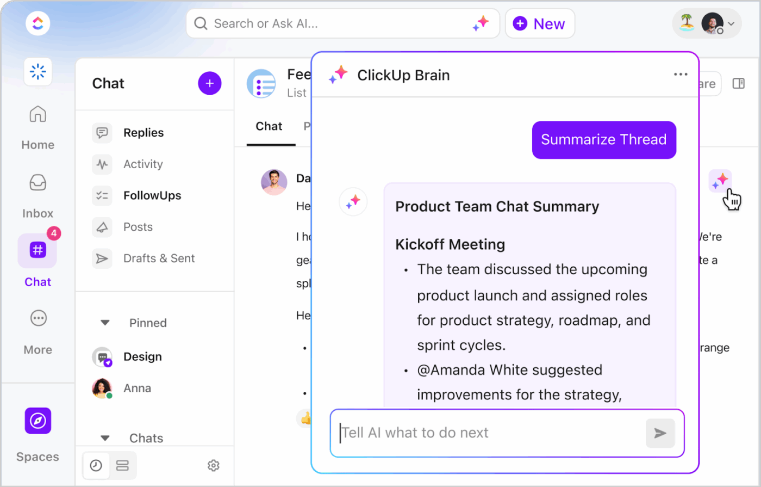Click the Feedback list avatar icon
The image size is (761, 487).
click(x=261, y=83)
